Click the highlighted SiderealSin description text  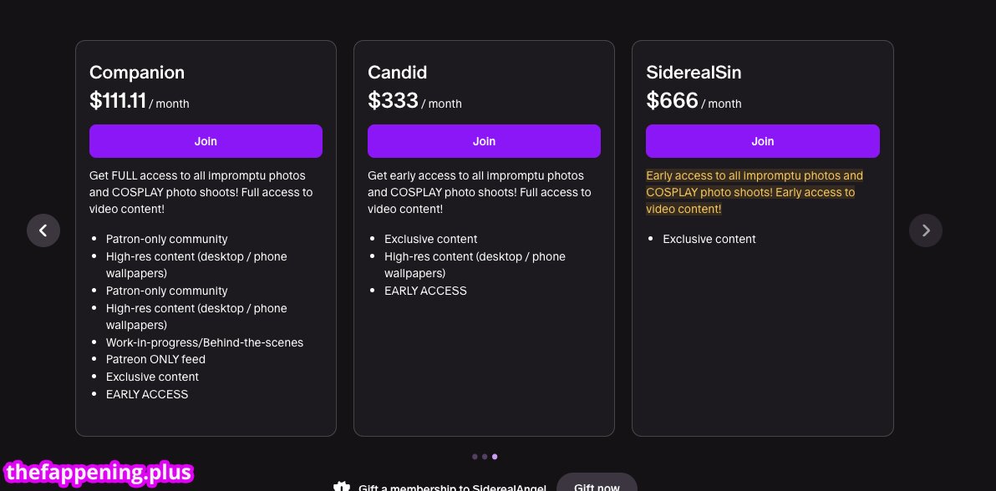(x=754, y=192)
